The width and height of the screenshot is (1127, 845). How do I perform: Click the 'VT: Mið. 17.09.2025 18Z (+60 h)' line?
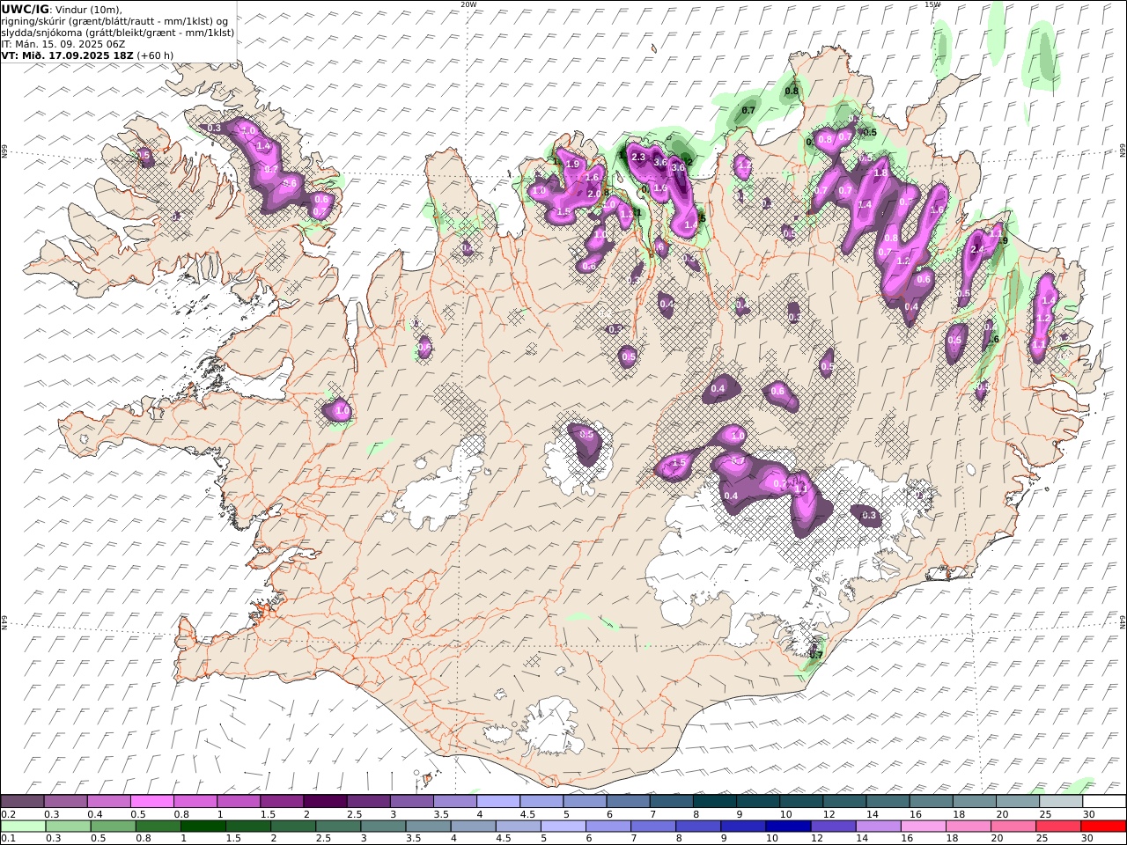[88, 55]
